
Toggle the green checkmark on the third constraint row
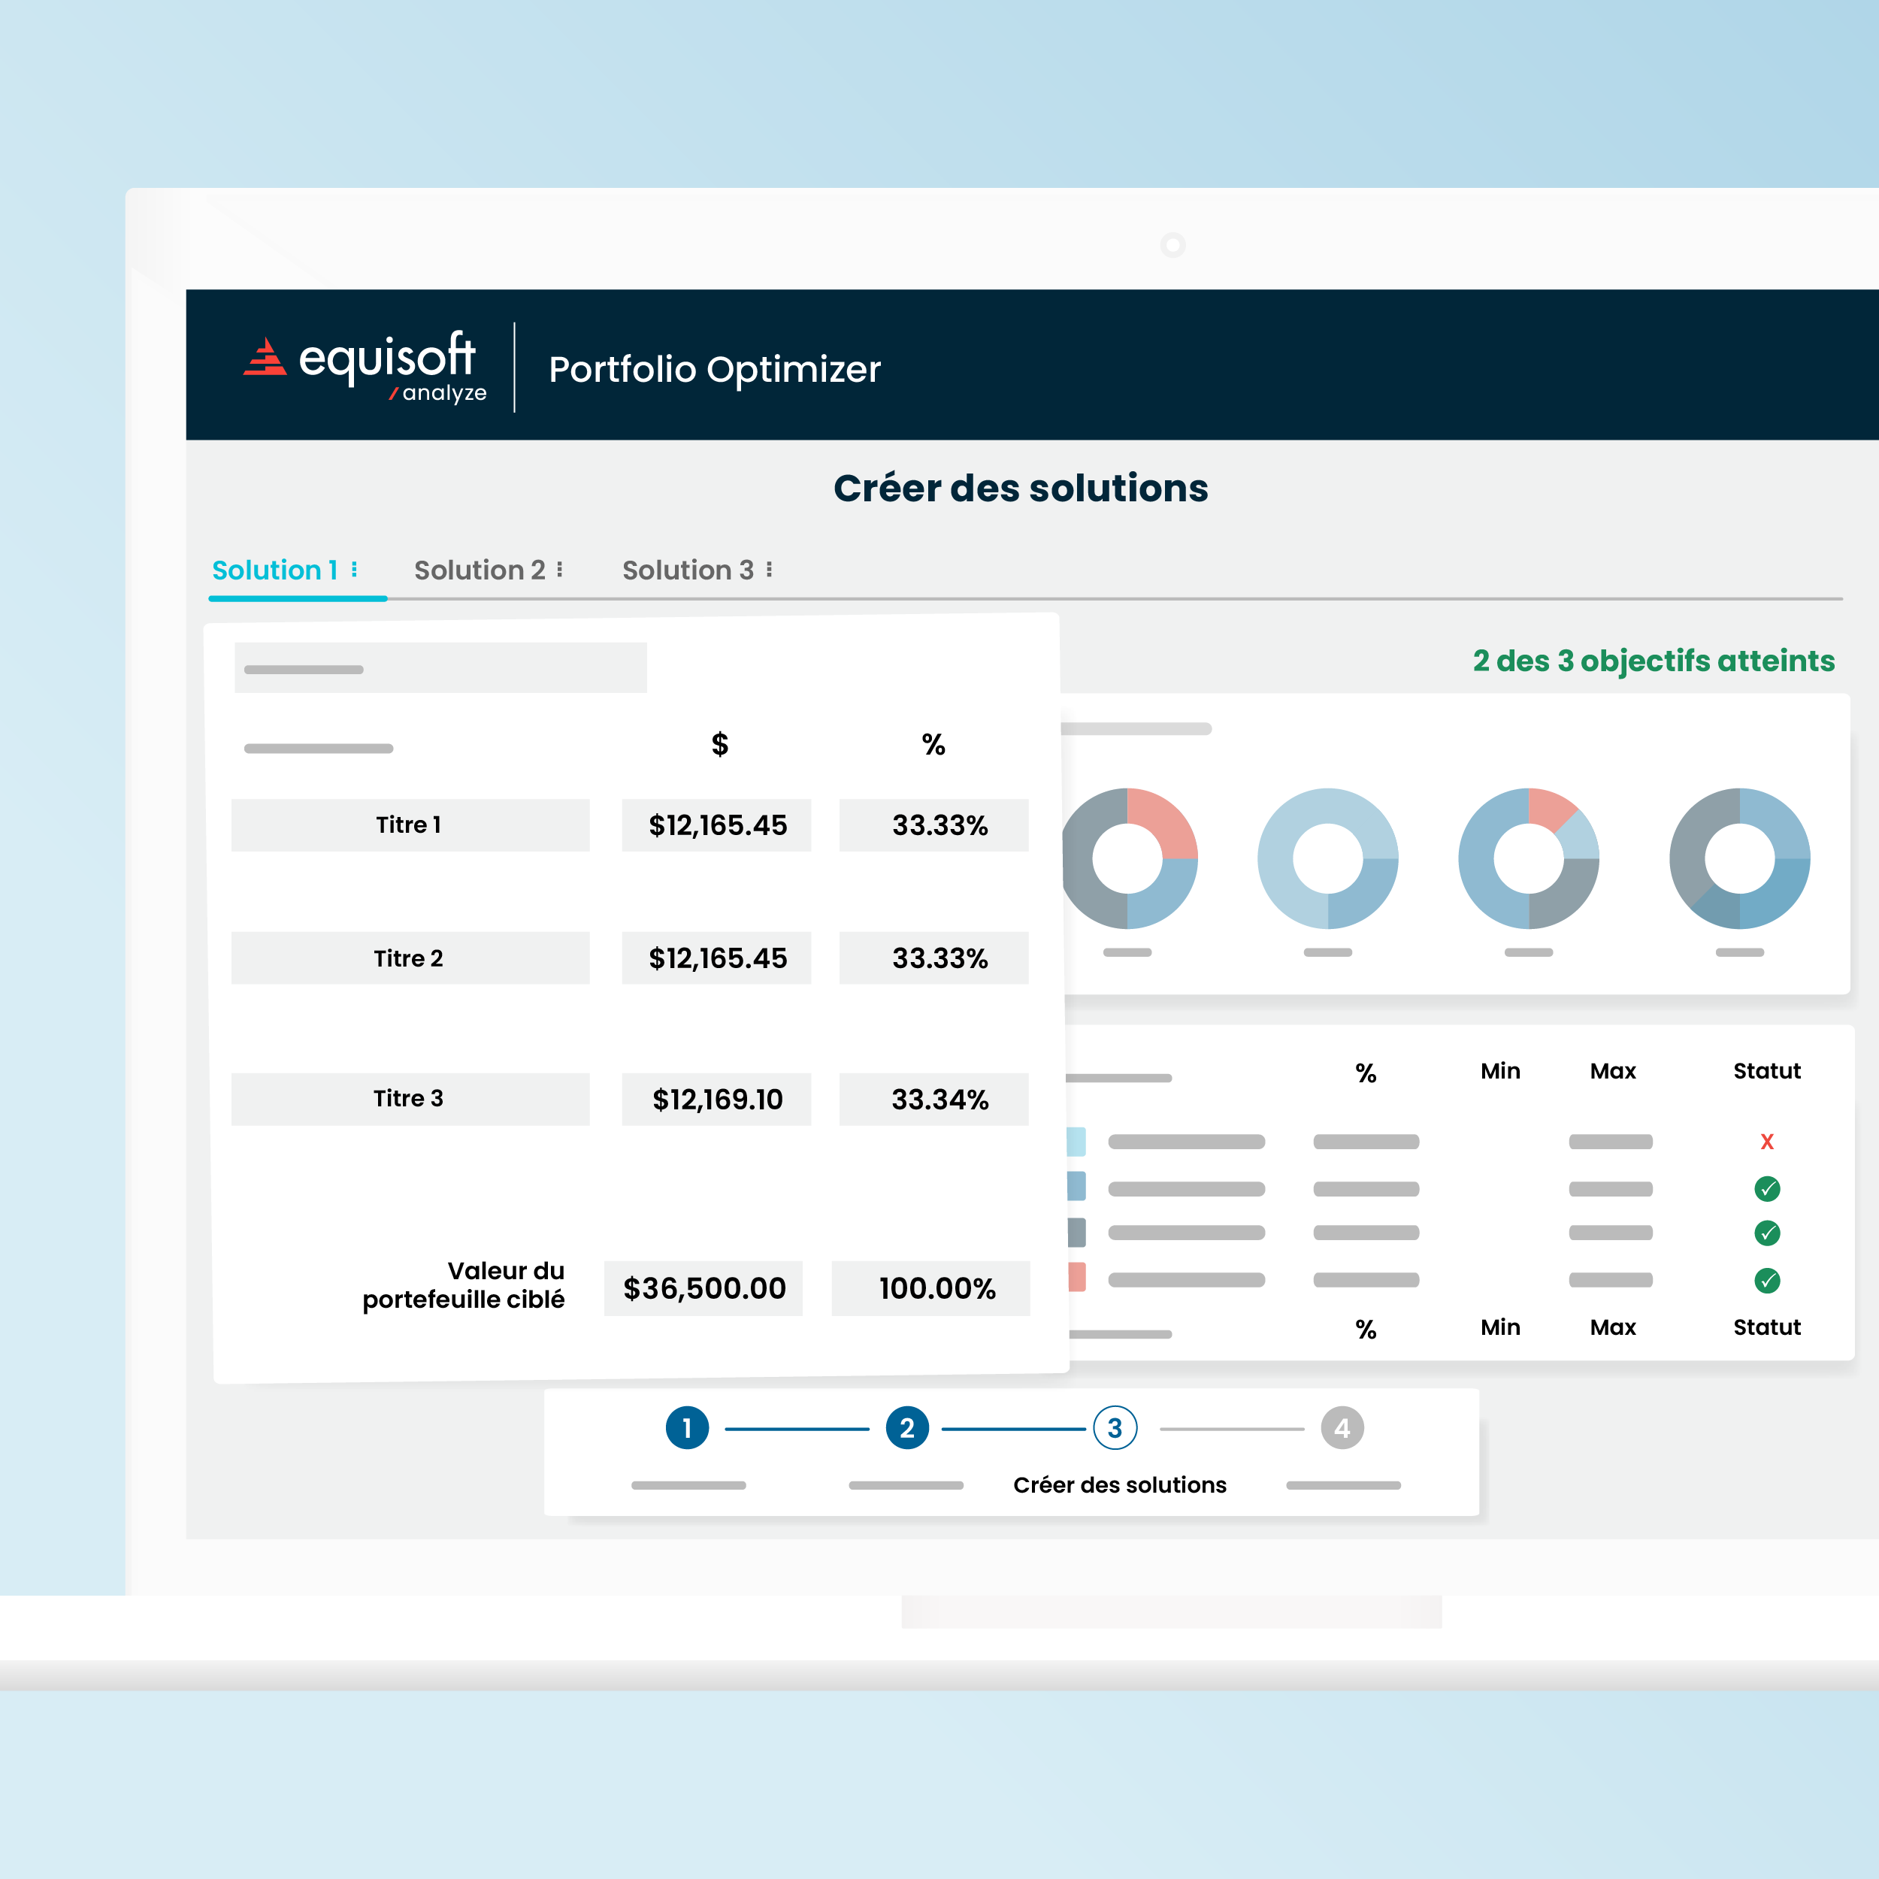pyautogui.click(x=1767, y=1233)
